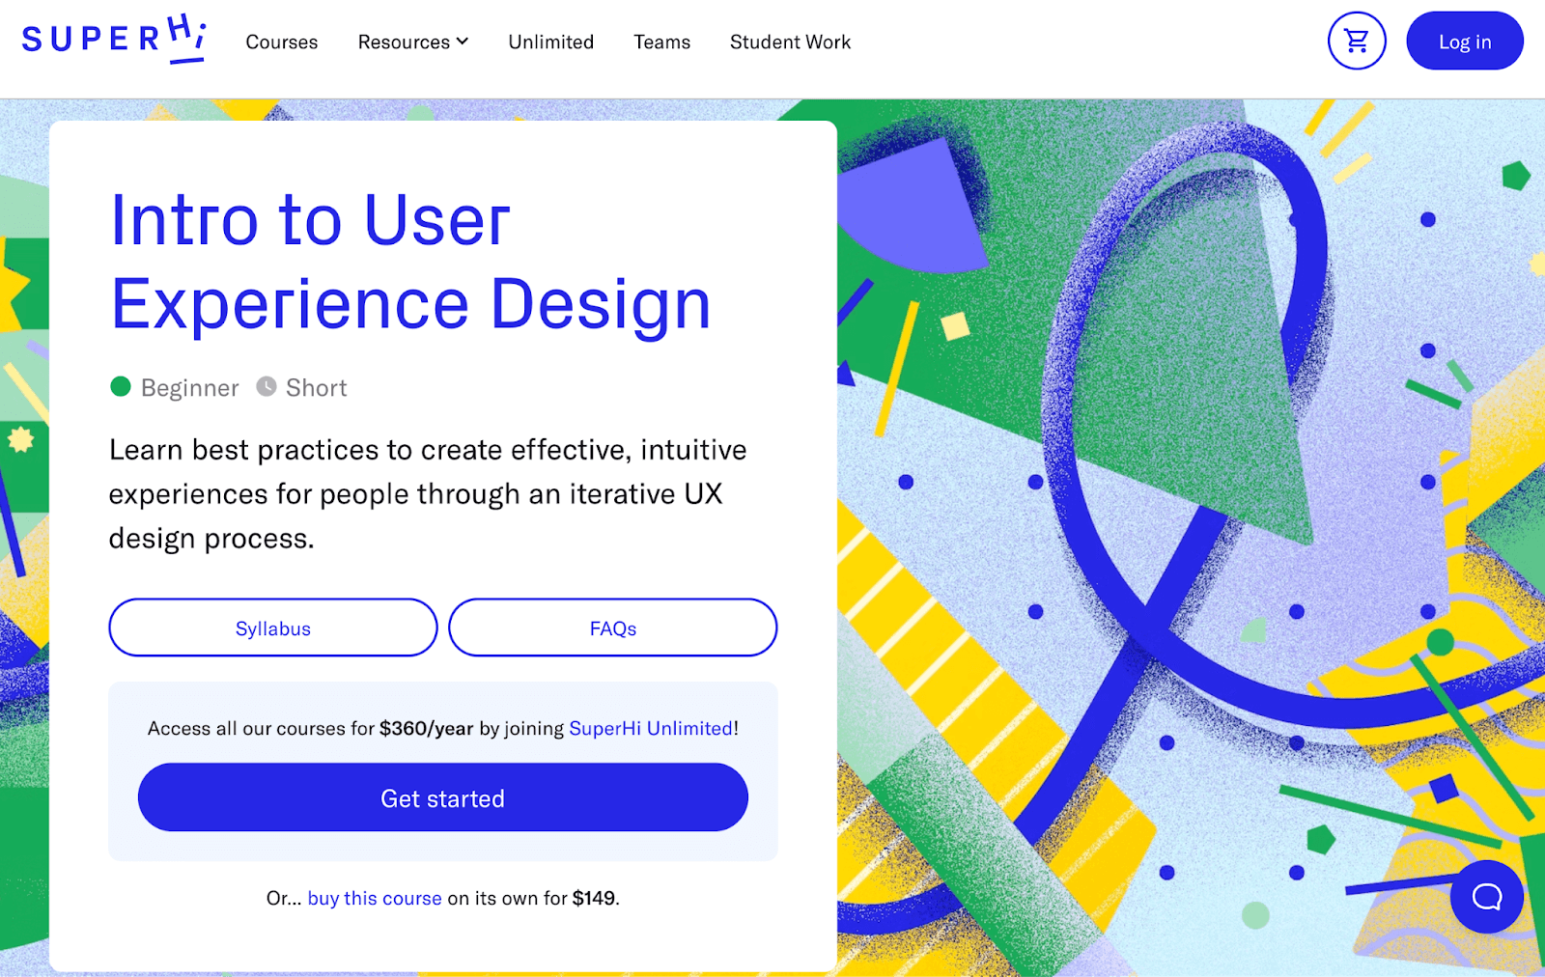
Task: Click the green Beginner level dot
Action: [x=121, y=387]
